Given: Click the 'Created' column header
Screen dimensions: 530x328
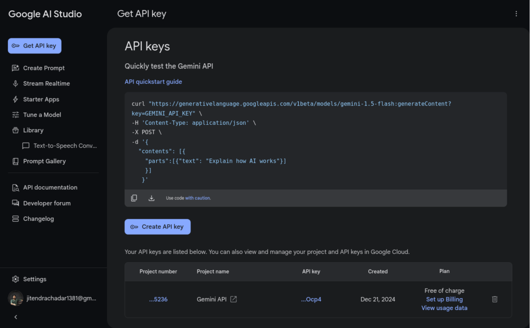Looking at the screenshot, I should pyautogui.click(x=377, y=272).
